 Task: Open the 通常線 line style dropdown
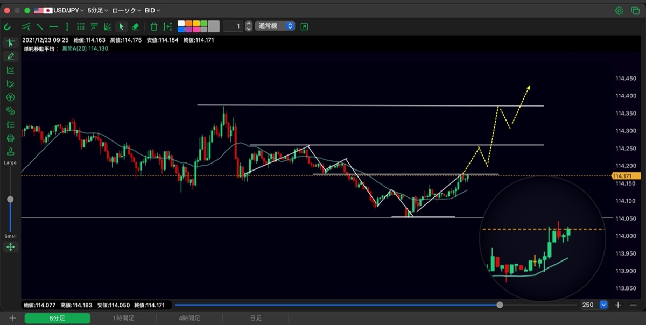point(275,26)
